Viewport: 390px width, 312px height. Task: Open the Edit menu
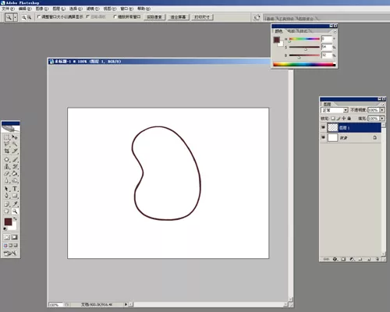[x=25, y=9]
